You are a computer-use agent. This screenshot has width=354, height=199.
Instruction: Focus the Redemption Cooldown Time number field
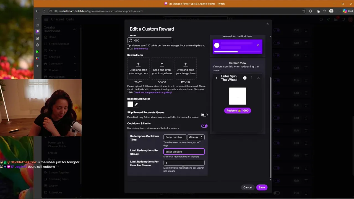[x=175, y=137]
